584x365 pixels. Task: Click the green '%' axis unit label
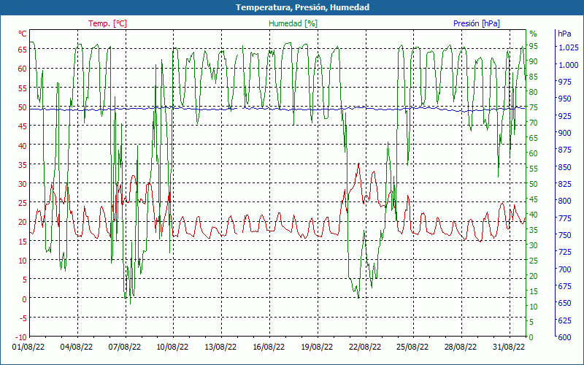click(534, 34)
